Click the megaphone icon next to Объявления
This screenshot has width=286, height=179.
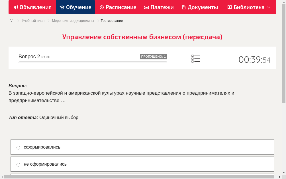(16, 7)
